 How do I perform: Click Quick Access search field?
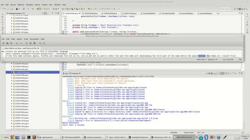225,9
